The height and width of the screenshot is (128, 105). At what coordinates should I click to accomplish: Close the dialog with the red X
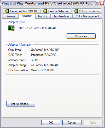point(102,3)
